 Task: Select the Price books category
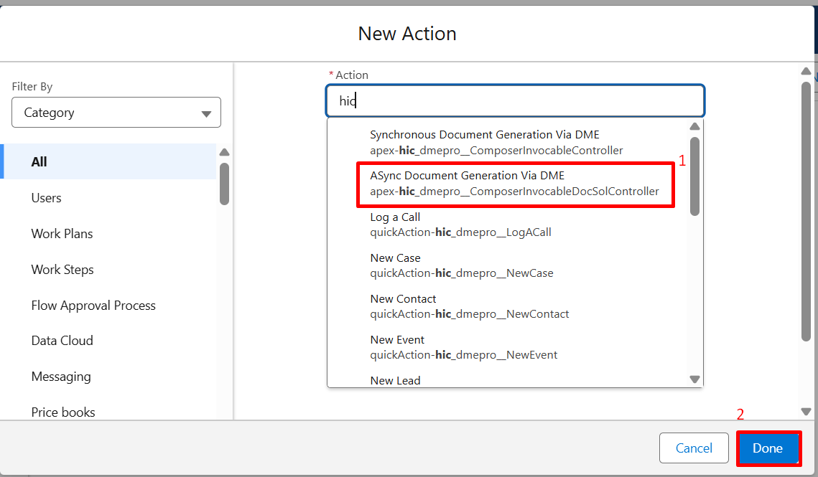pos(108,412)
